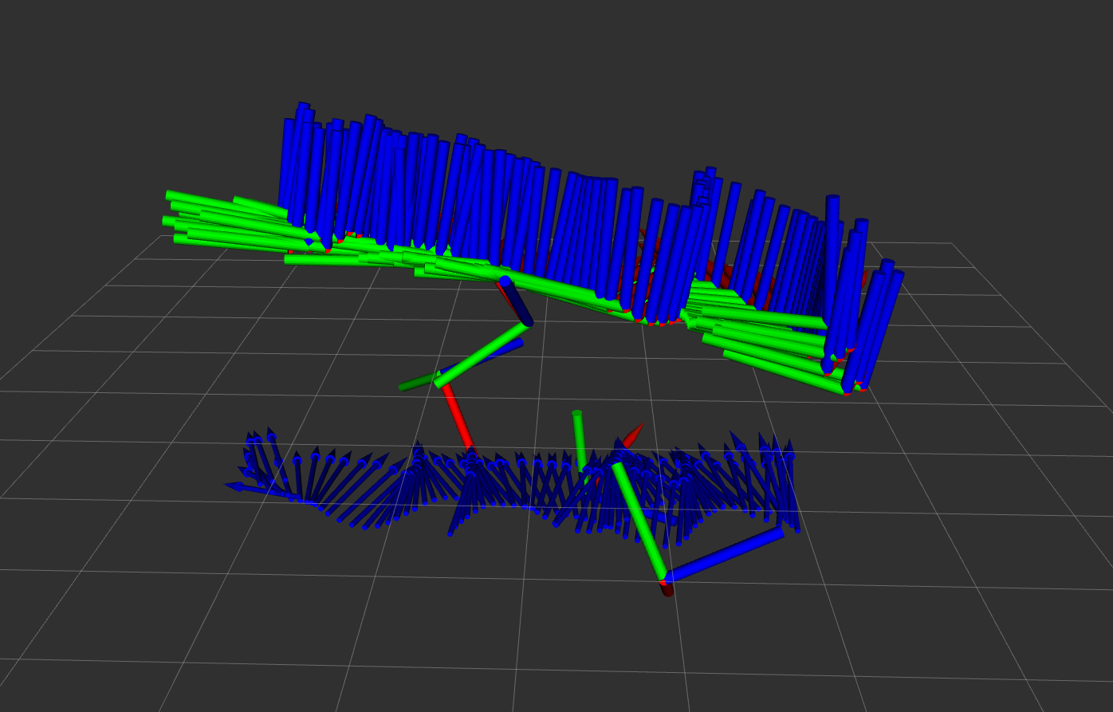Click the long red axis cylinder in center
This screenshot has width=1113, height=712.
pyautogui.click(x=458, y=419)
